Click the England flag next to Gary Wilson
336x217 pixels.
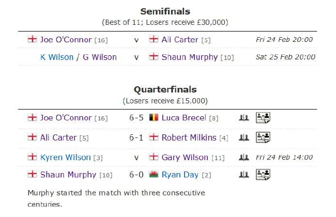(154, 157)
